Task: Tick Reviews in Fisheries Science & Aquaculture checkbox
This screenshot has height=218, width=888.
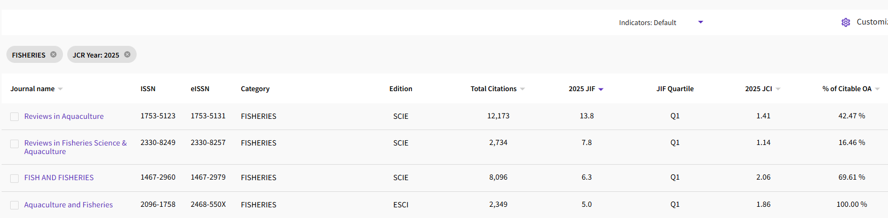Action: click(14, 144)
